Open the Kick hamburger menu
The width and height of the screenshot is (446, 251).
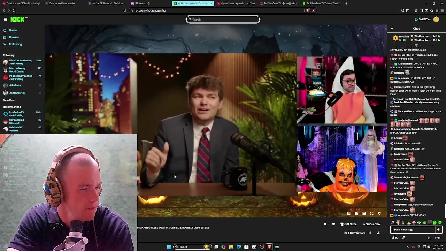tap(6, 19)
